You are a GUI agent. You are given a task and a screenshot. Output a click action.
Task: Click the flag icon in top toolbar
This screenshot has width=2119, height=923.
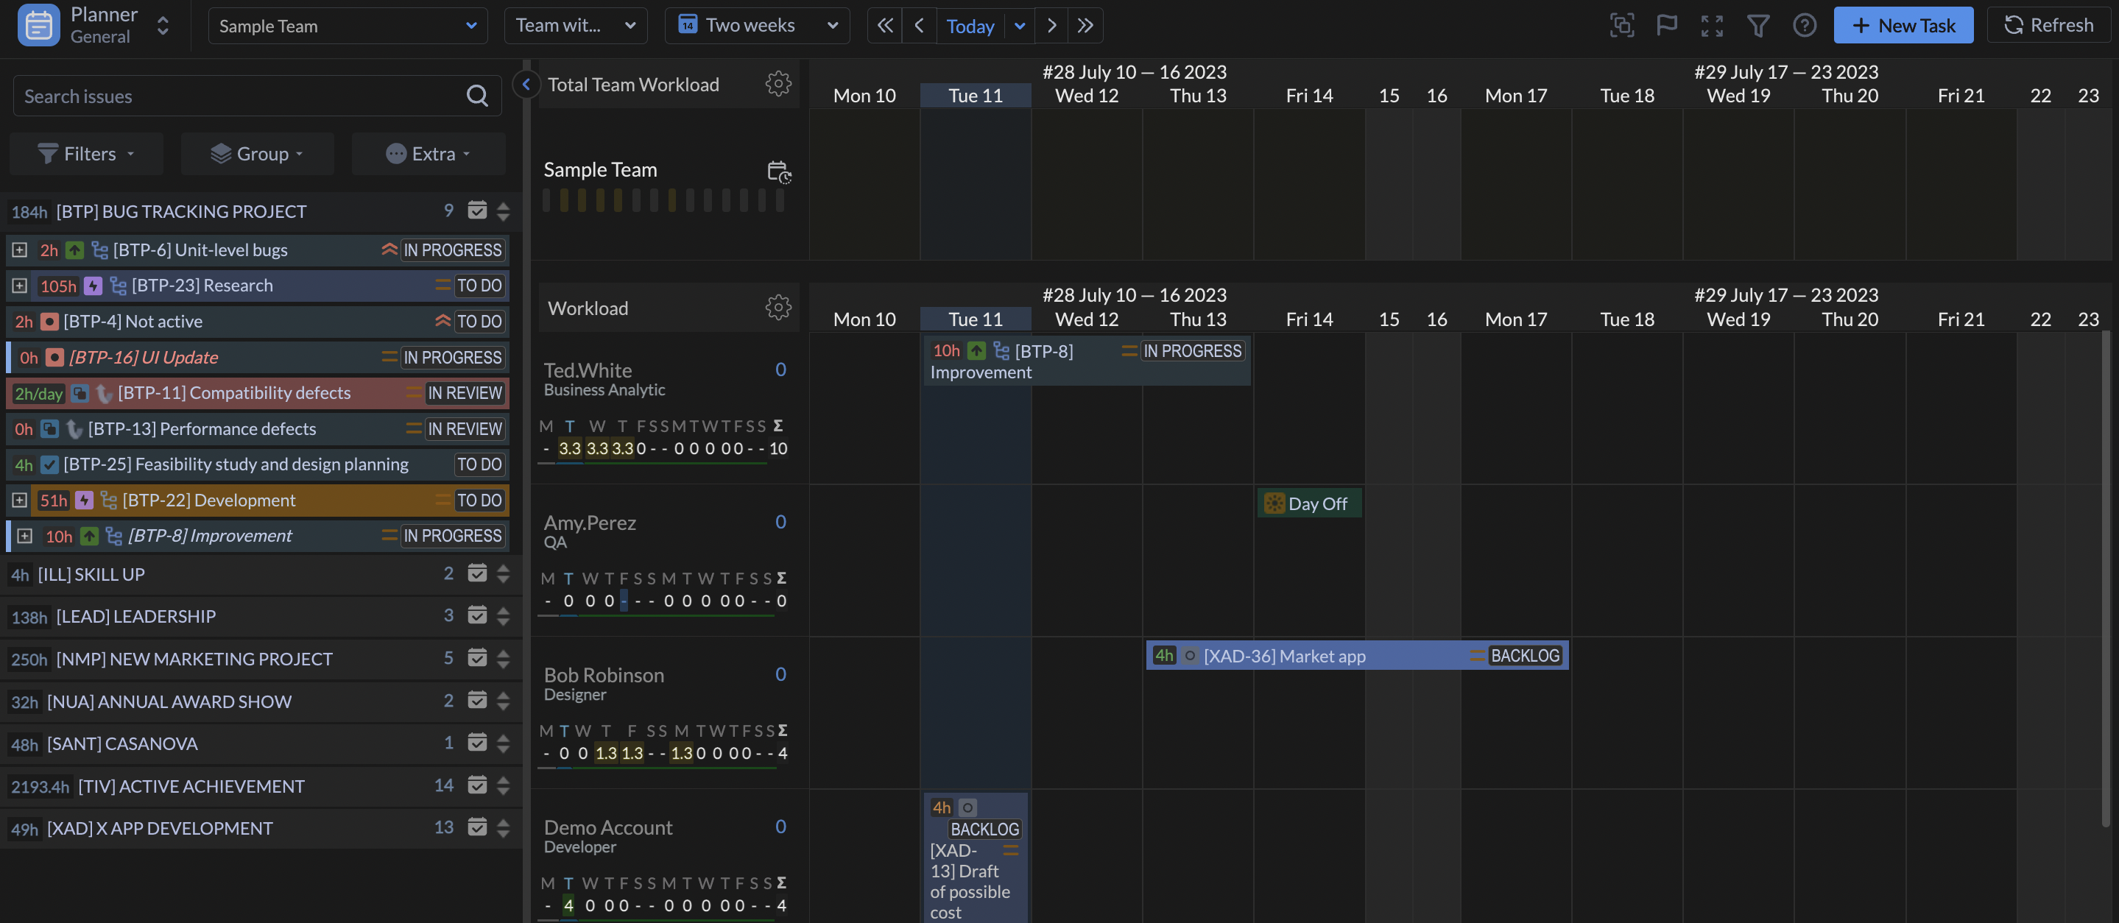1667,26
